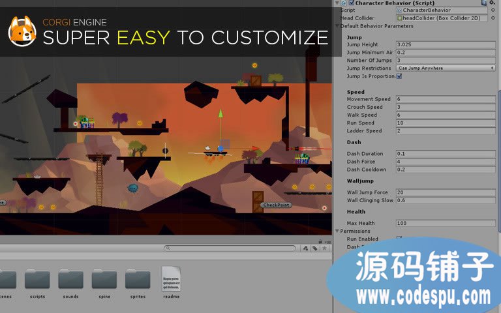Open object picker for the Head Collider field
This screenshot has width=501, height=313.
click(x=493, y=18)
